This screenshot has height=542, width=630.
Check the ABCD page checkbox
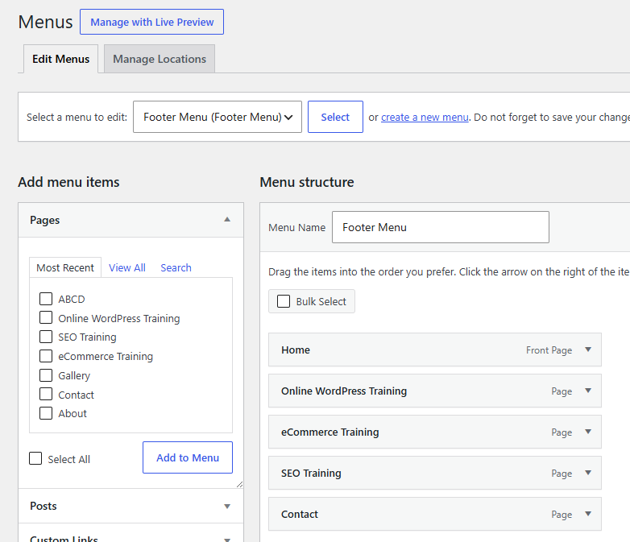[46, 299]
